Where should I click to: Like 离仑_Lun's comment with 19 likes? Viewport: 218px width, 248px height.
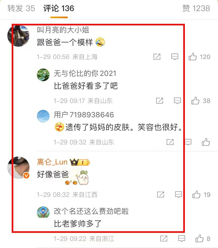[201, 194]
